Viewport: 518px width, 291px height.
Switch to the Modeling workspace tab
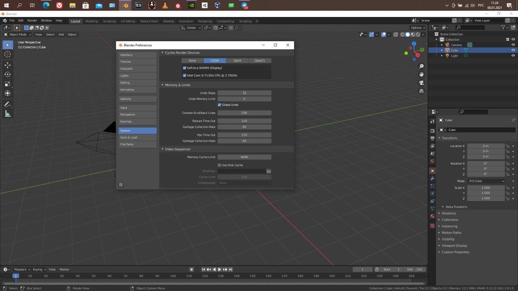[x=91, y=21]
